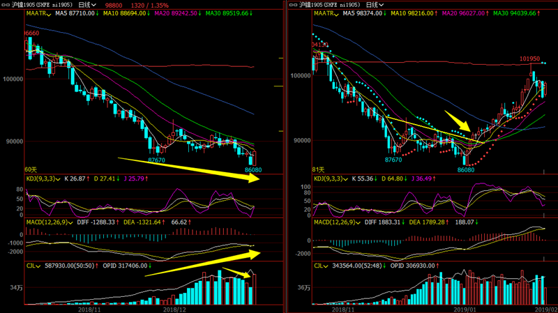This screenshot has height=313, width=558.
Task: Click the 101950 high price marker
Action: (x=530, y=59)
